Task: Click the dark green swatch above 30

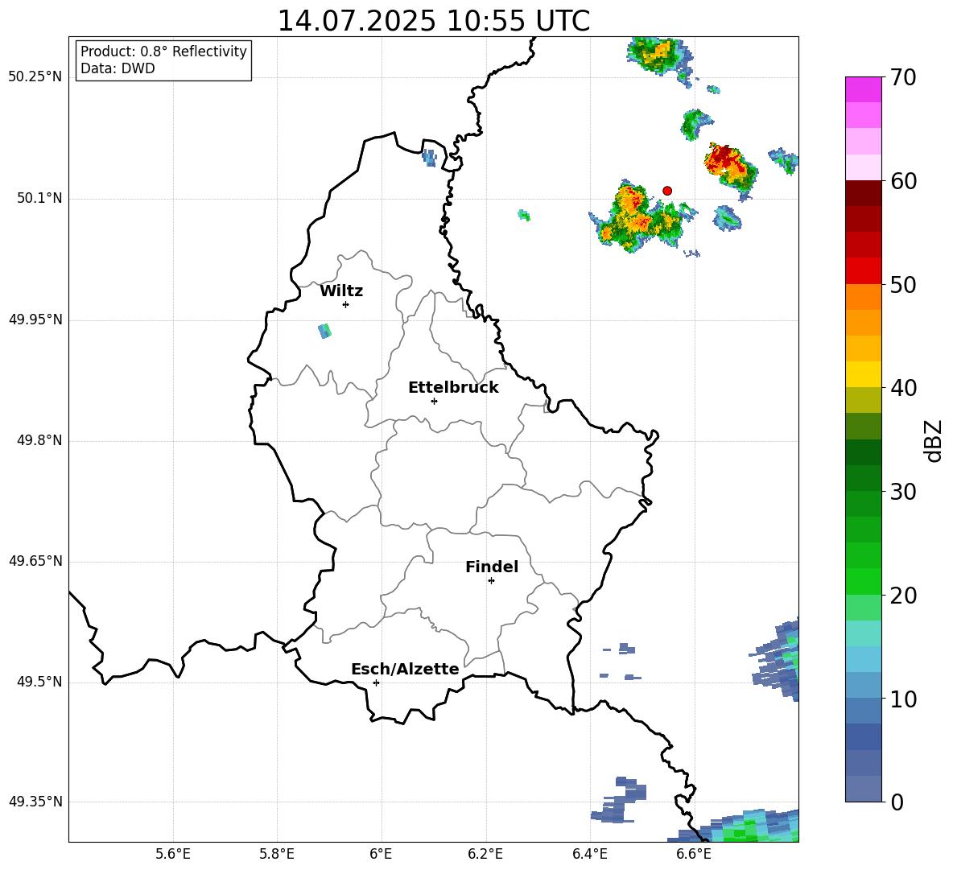Action: click(x=863, y=452)
